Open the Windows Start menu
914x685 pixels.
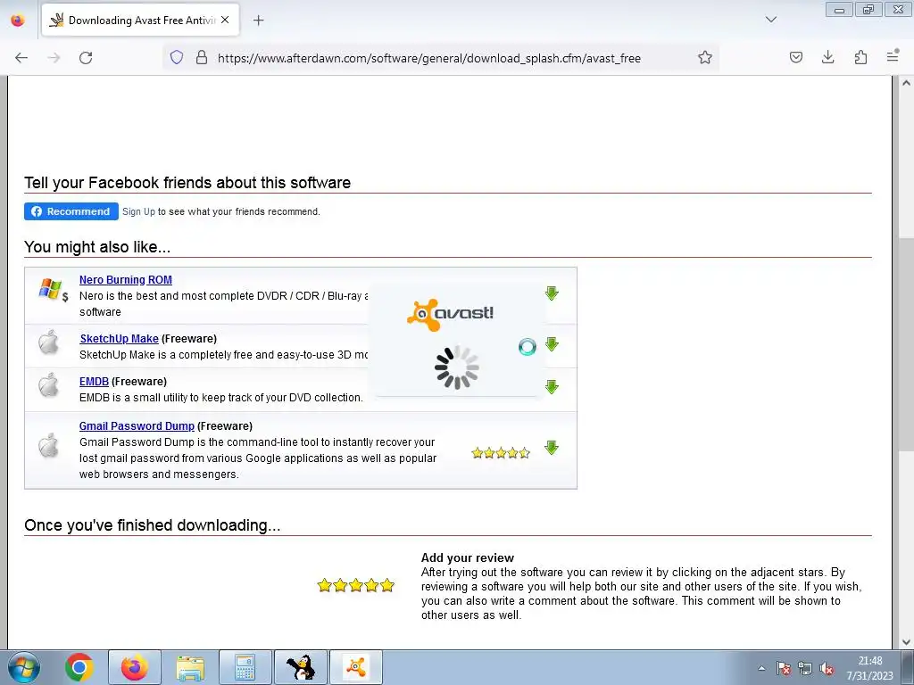(23, 667)
